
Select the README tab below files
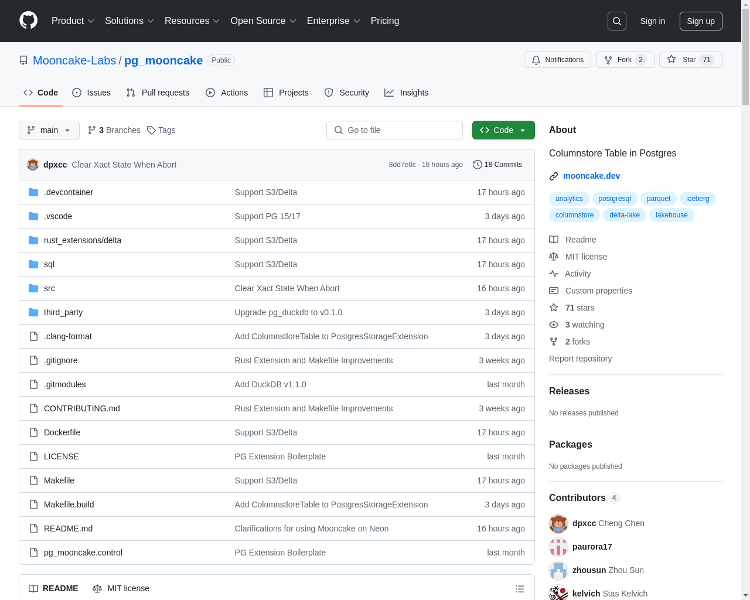(x=53, y=588)
